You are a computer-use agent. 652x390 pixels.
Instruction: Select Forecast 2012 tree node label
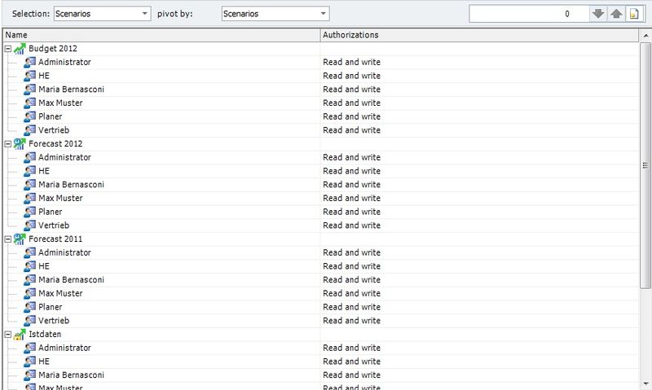(x=55, y=144)
